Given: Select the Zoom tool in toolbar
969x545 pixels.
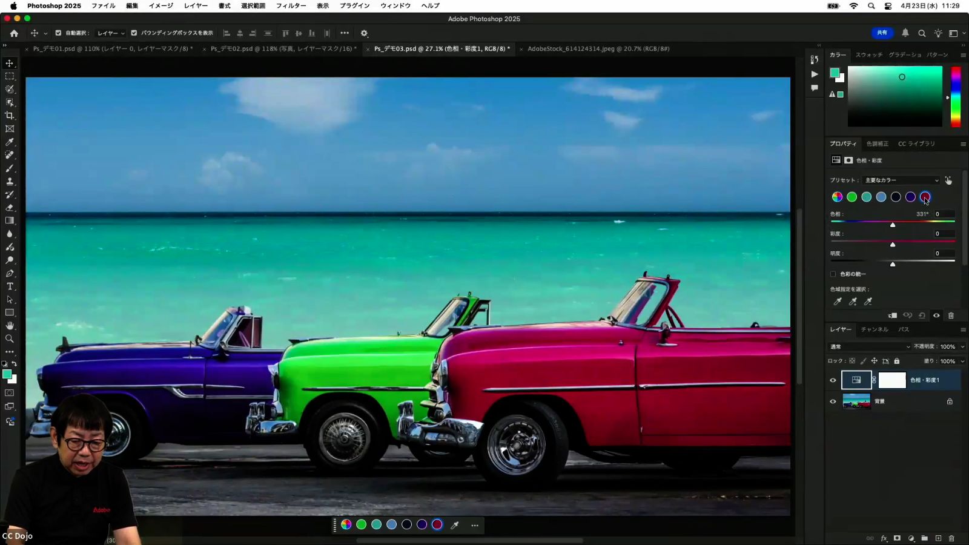Looking at the screenshot, I should [x=10, y=339].
